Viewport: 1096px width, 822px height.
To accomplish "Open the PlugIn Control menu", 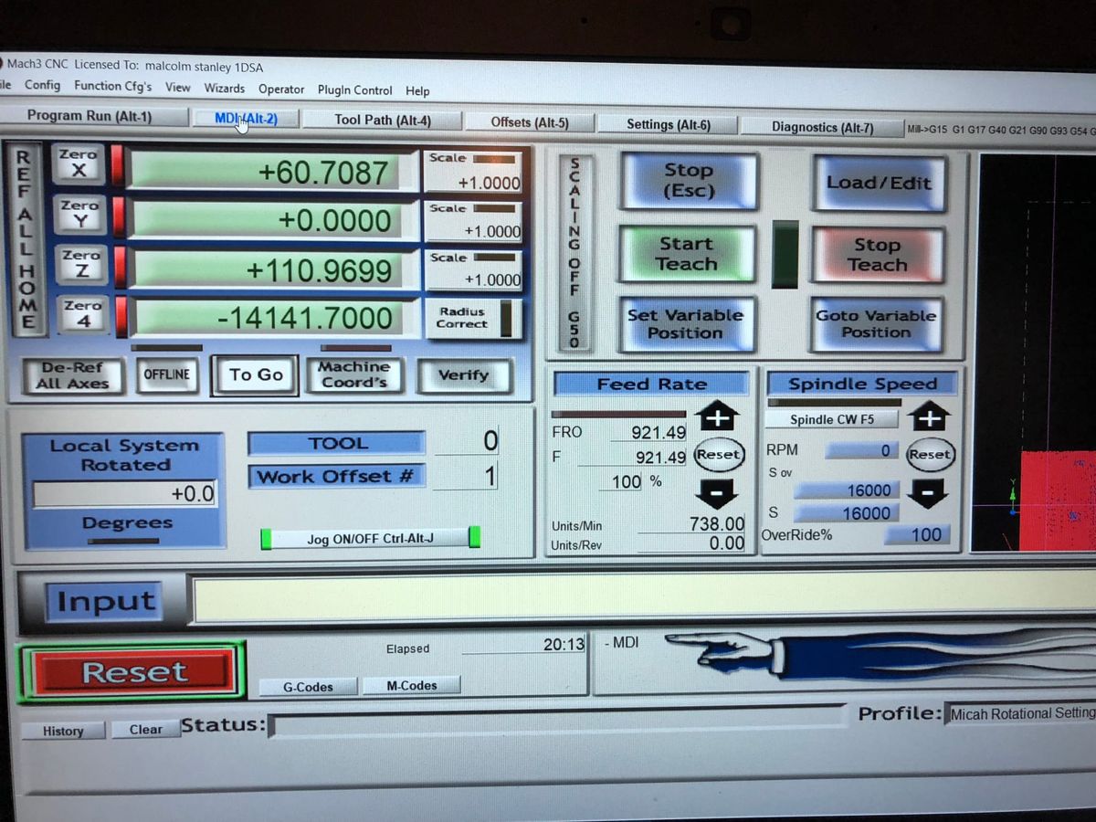I will [354, 90].
